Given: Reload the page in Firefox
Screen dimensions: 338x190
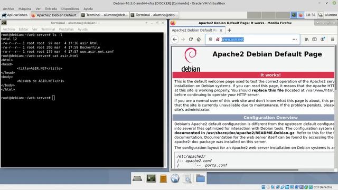Looking at the screenshot, I should [x=191, y=40].
